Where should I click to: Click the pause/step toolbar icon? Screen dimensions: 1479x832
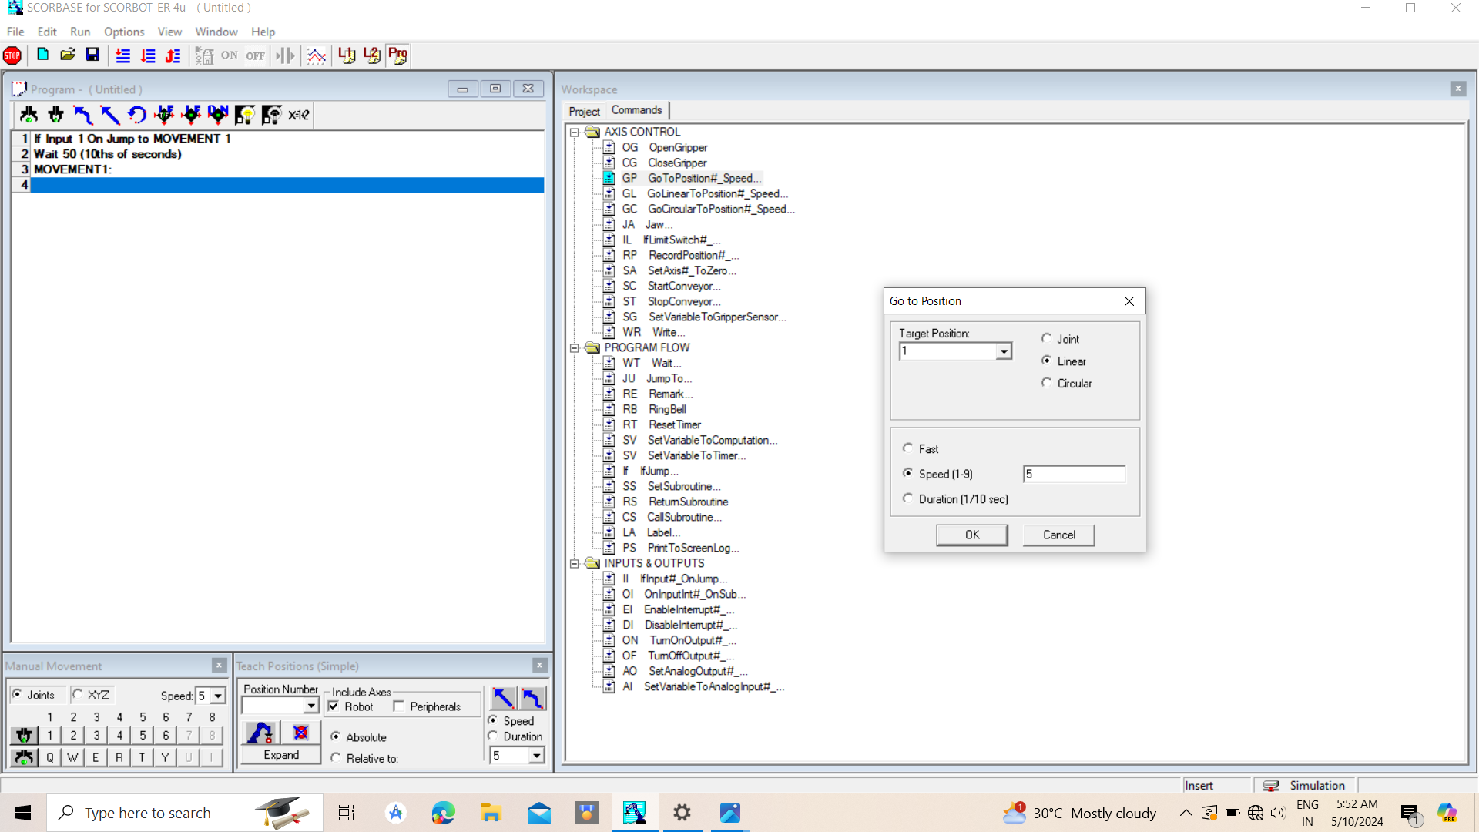(x=285, y=55)
